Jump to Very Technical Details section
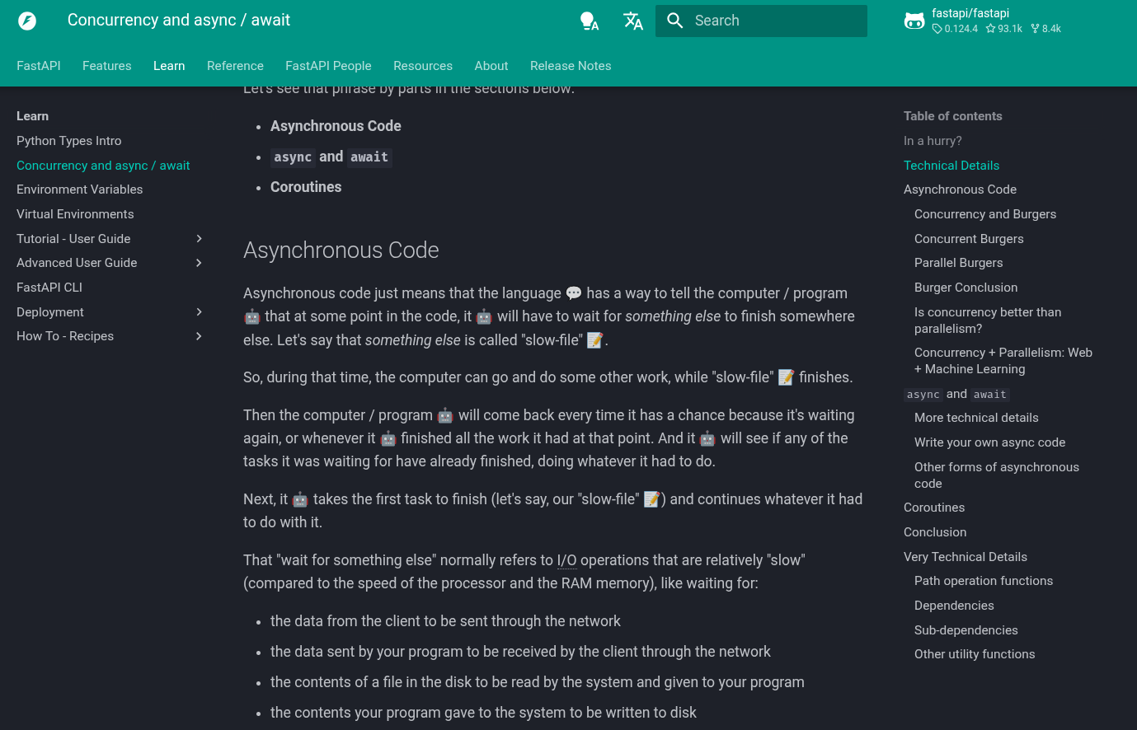Screen dimensions: 1137x730 965,557
